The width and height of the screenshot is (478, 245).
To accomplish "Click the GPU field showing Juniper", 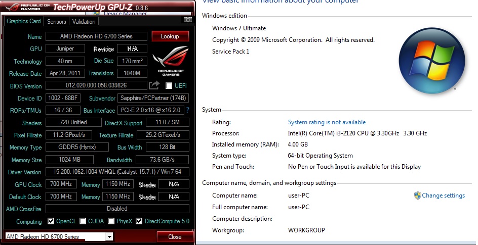I will pyautogui.click(x=65, y=48).
